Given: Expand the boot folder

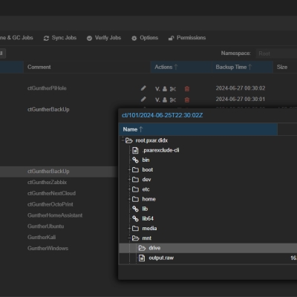Looking at the screenshot, I should (129, 170).
